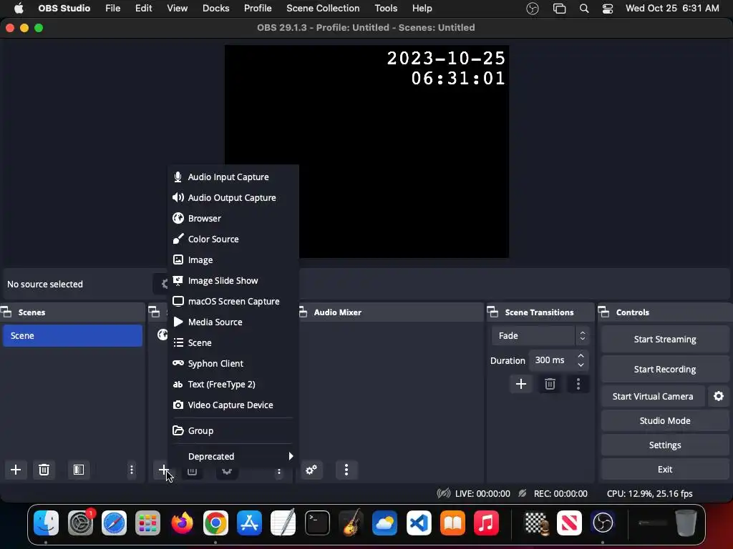The height and width of the screenshot is (549, 733).
Task: Add a new scene transition
Action: 521,384
